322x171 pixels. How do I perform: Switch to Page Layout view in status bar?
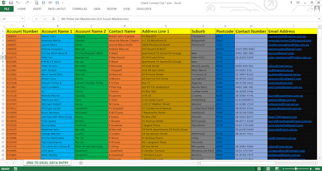(x=268, y=169)
